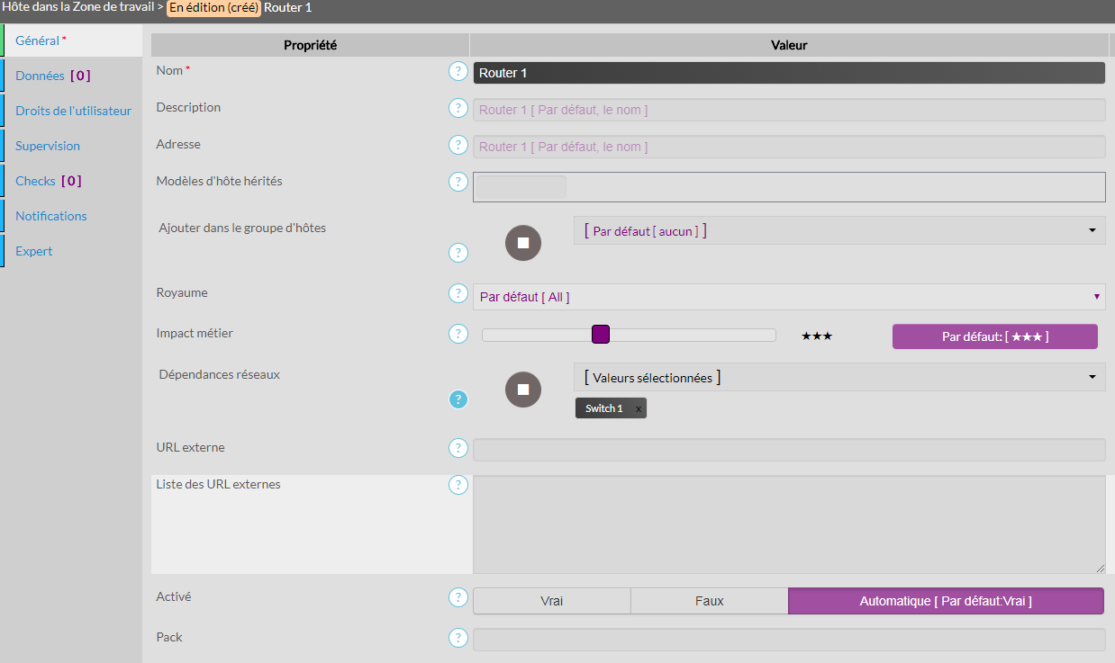Show help for Liste des URL externes
Screen dimensions: 1115x663
tap(458, 486)
